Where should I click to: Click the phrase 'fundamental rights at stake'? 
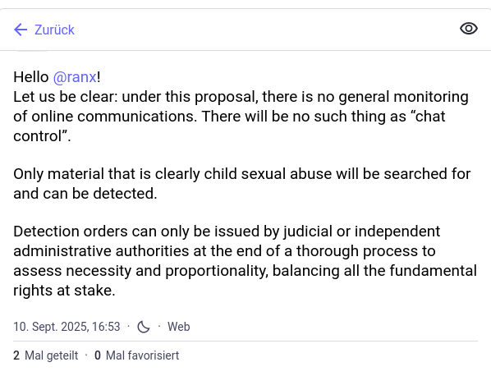click(245, 281)
